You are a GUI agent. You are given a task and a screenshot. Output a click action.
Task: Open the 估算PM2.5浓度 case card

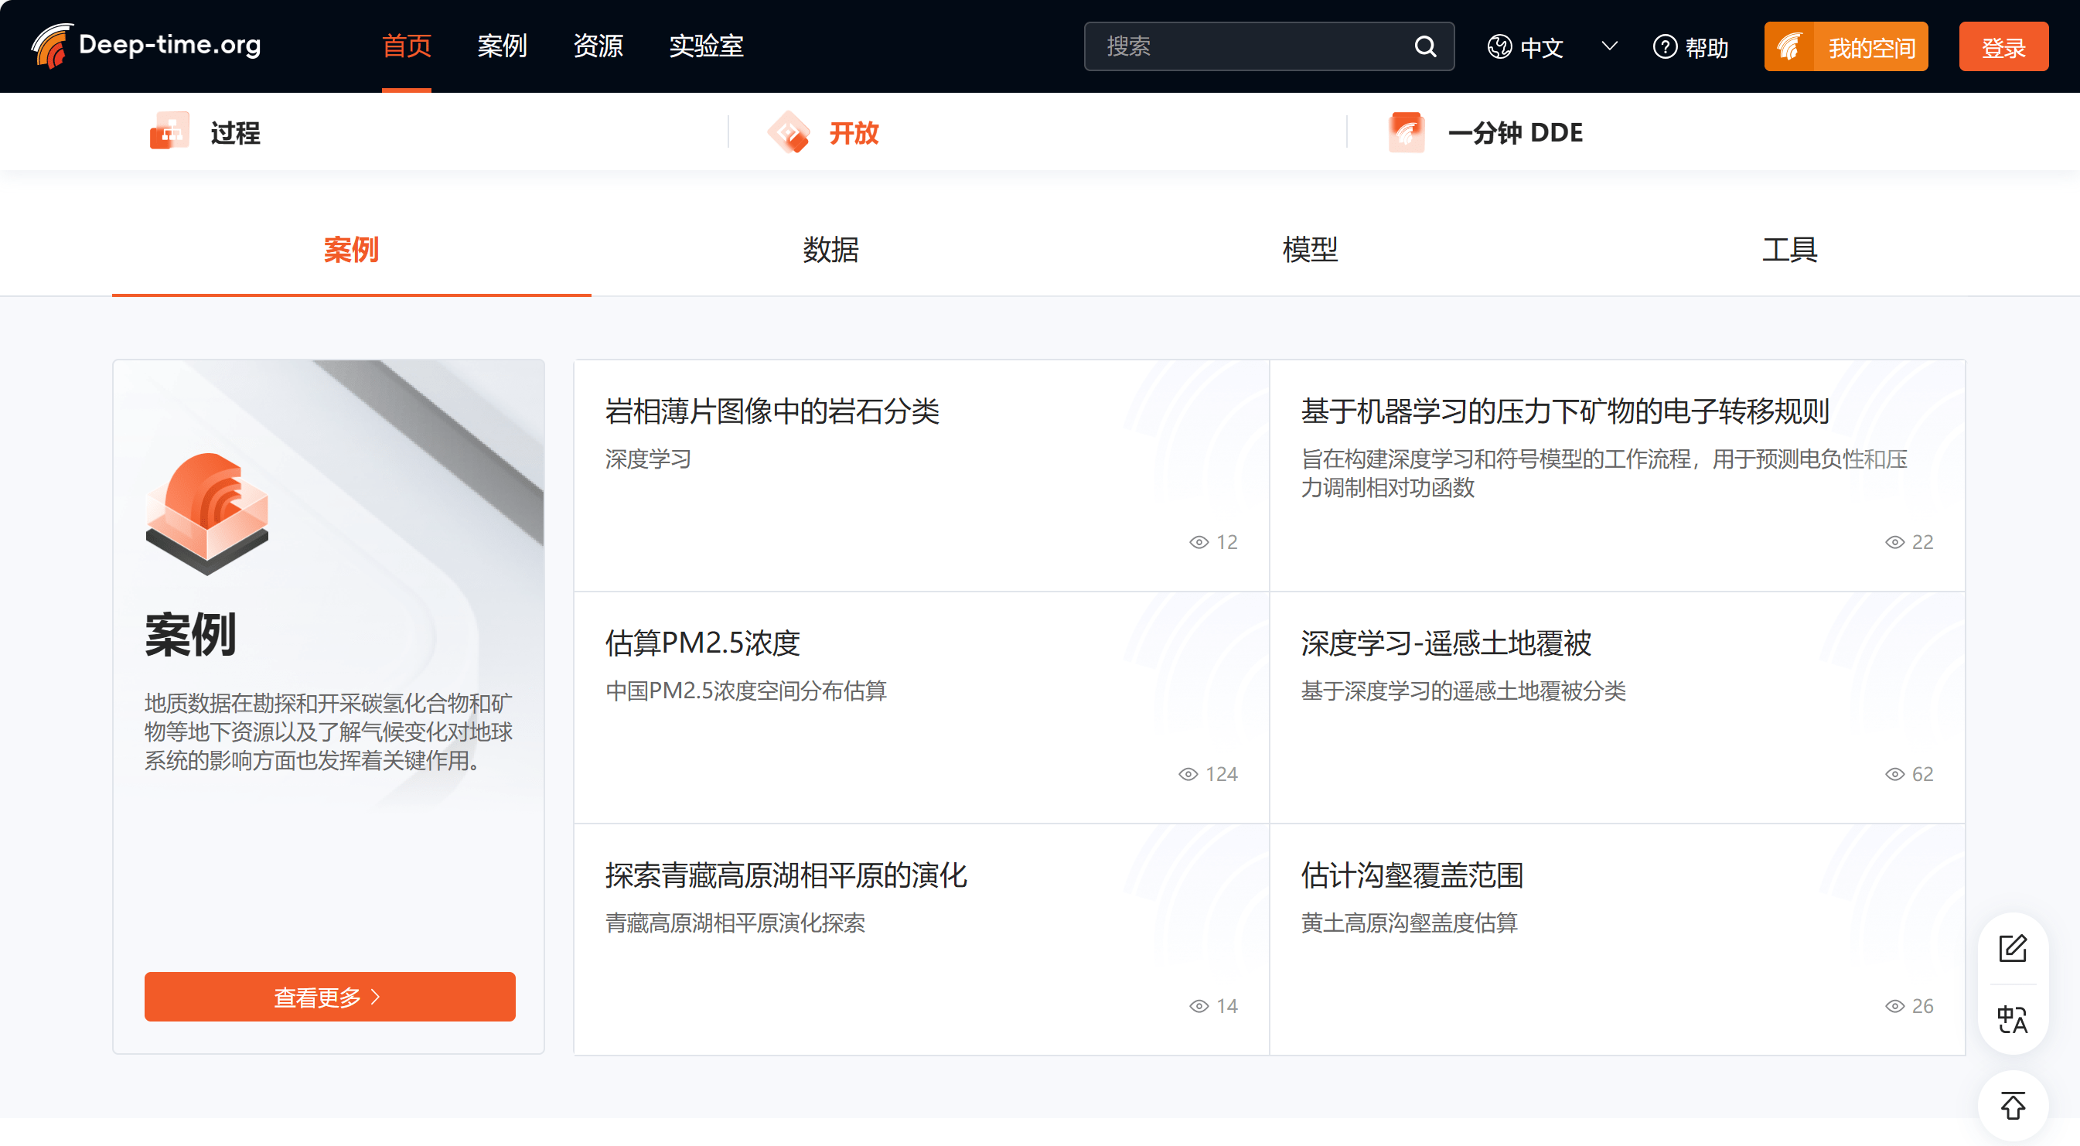tap(921, 708)
